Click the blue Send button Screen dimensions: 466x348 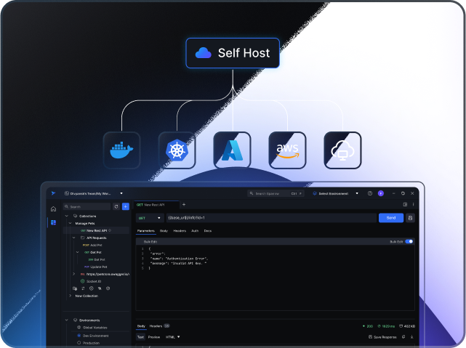pyautogui.click(x=391, y=218)
